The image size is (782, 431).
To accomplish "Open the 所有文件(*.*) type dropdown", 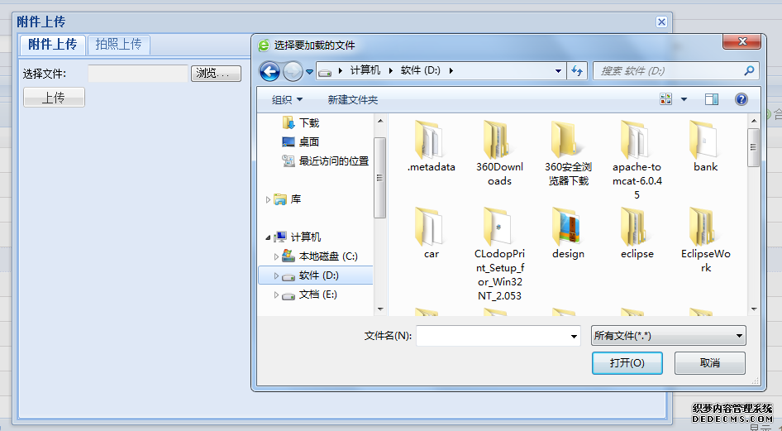I will point(668,336).
